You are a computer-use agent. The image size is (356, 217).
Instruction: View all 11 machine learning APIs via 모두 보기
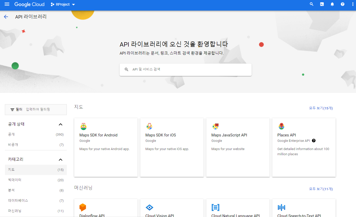pos(321,189)
